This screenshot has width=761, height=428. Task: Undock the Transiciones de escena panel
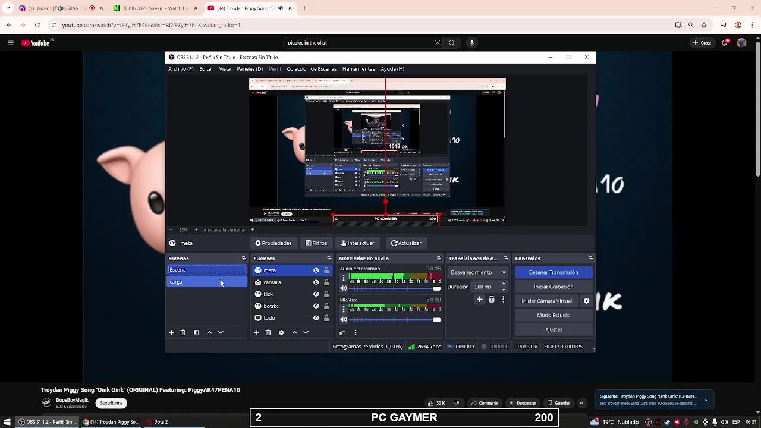[506, 259]
